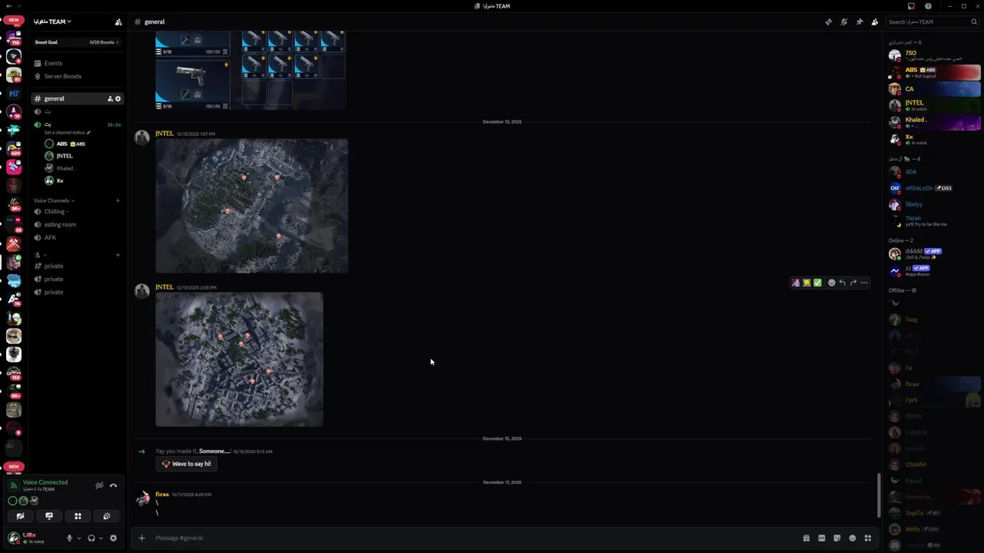Image resolution: width=984 pixels, height=553 pixels.
Task: Toggle noise suppression in voice panel
Action: [x=99, y=485]
